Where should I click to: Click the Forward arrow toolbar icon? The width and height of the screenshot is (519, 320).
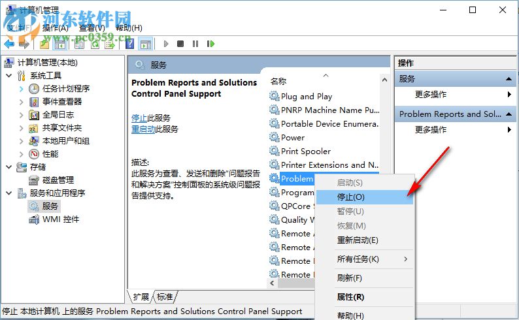point(24,44)
